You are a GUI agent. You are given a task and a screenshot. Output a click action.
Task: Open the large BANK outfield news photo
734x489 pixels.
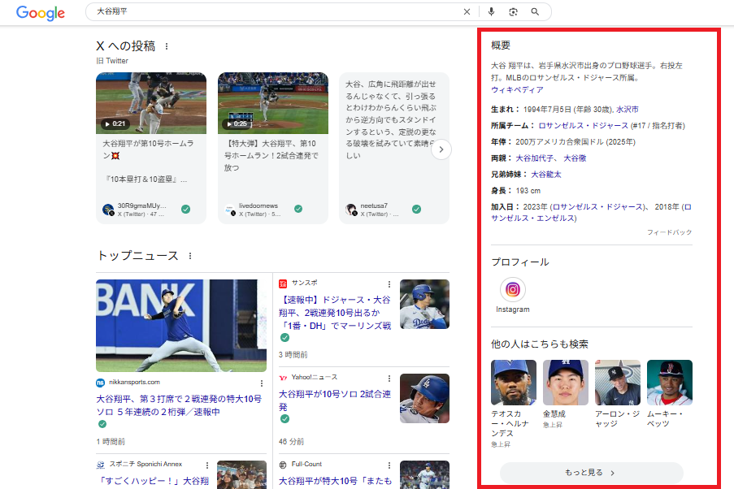point(181,326)
